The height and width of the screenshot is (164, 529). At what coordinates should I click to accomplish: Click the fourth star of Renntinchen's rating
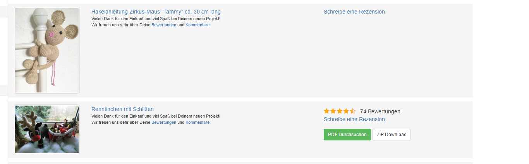346,111
